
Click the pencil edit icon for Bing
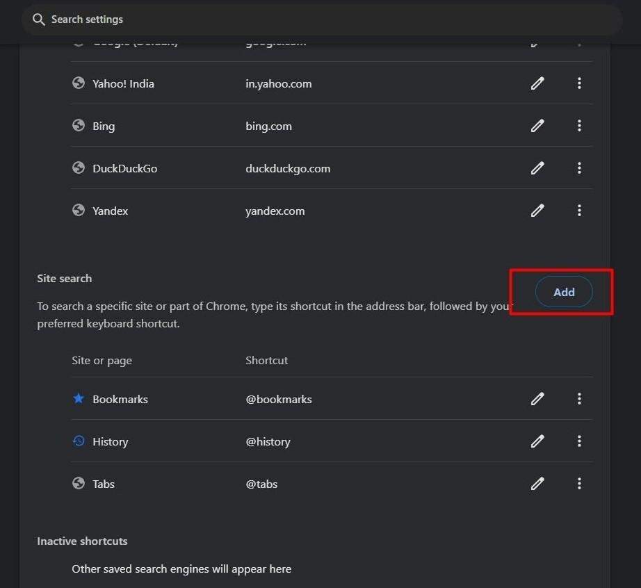coord(537,126)
